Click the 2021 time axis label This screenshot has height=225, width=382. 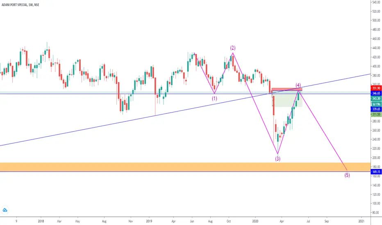click(x=362, y=221)
